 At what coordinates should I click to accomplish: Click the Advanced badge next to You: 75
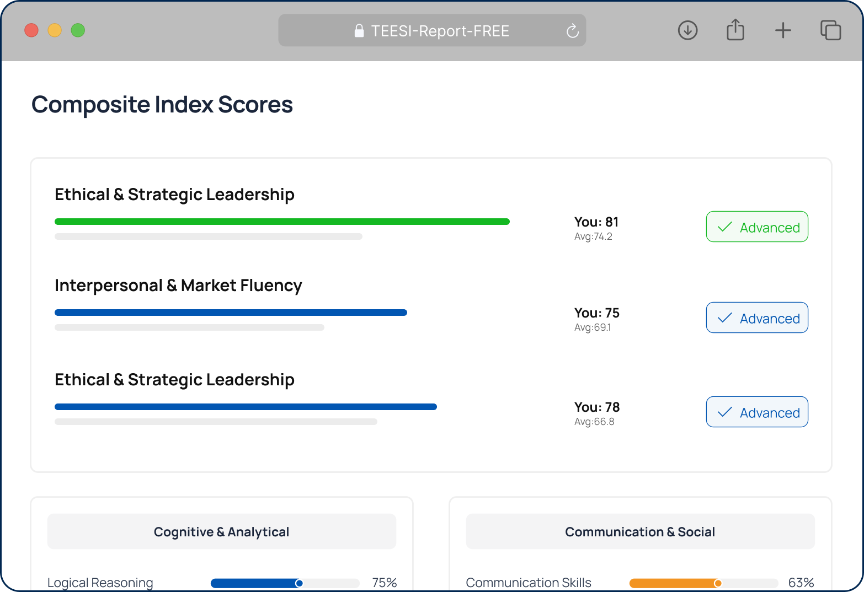click(x=757, y=317)
